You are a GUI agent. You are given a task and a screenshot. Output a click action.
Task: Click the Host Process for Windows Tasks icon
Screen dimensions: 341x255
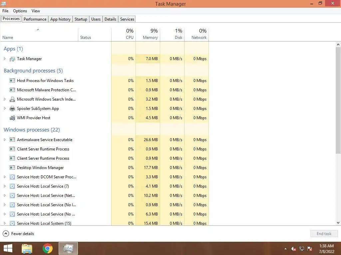click(x=12, y=81)
